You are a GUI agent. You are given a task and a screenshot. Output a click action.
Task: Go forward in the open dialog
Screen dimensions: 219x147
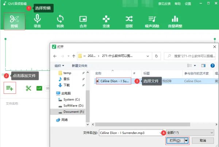pyautogui.click(x=62, y=56)
